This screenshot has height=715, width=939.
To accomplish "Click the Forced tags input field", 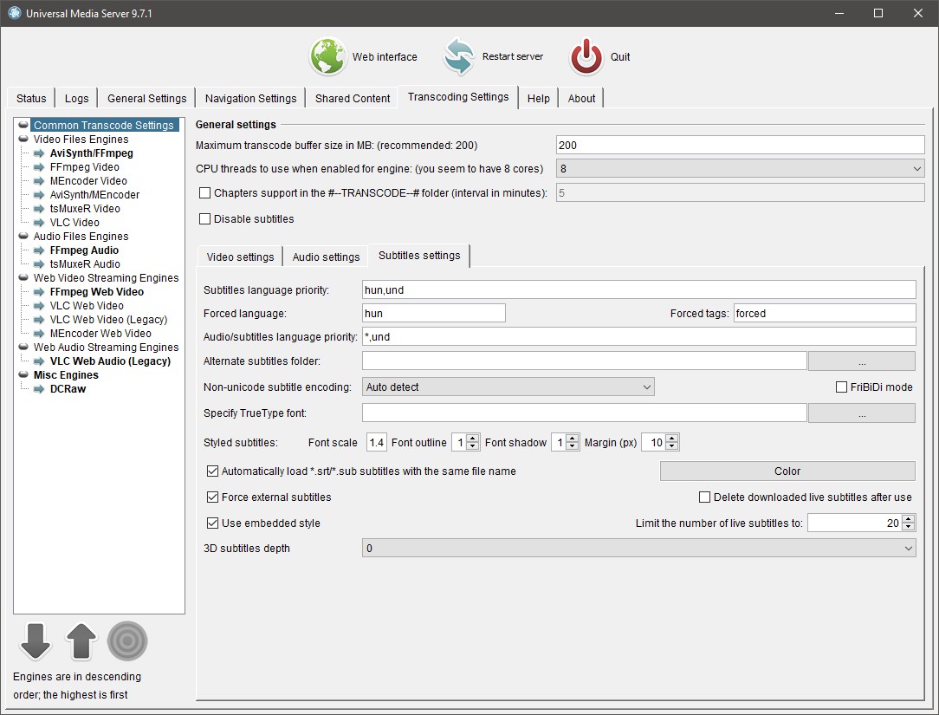I will click(x=825, y=314).
